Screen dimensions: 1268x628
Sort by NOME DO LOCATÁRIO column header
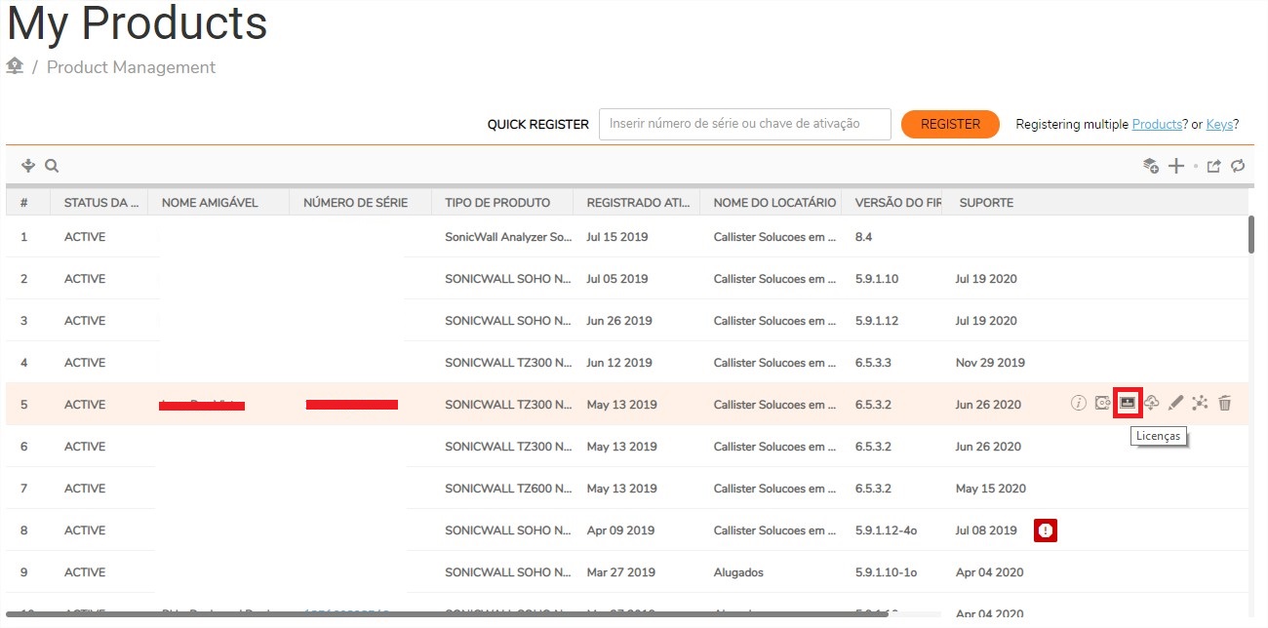pos(770,203)
